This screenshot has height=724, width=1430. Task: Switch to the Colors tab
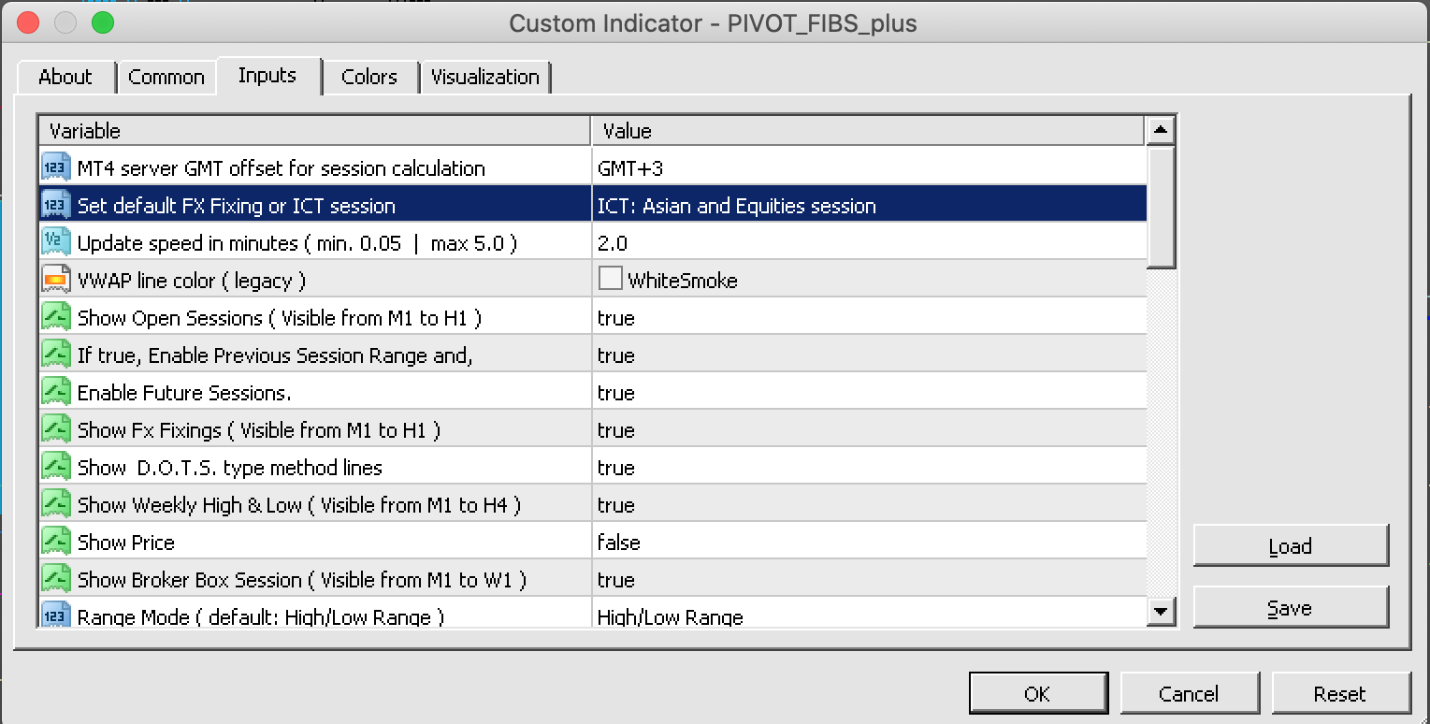tap(369, 77)
